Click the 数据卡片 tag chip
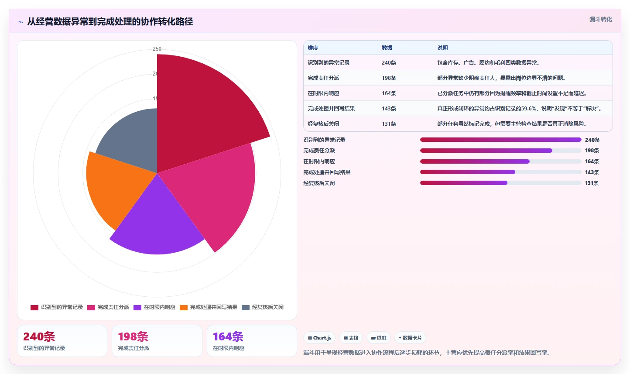Screen dimensions: 630x374 pyautogui.click(x=410, y=338)
